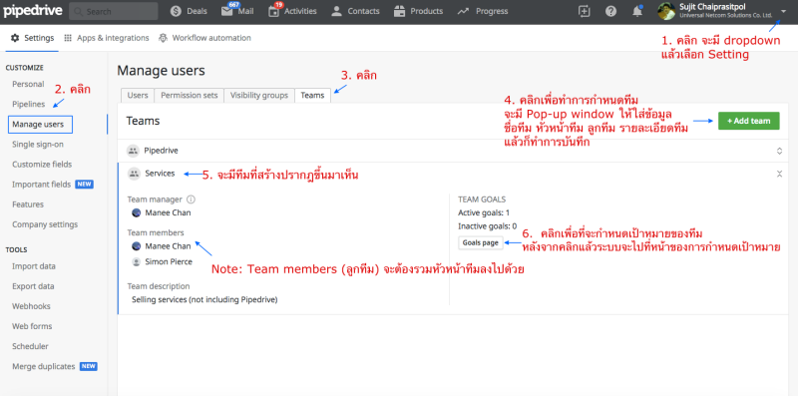Viewport: 798px width, 396px height.
Task: Open Webhooks tool
Action: (x=31, y=306)
